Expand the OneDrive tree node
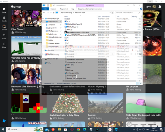The image size is (165, 132). 43,50
